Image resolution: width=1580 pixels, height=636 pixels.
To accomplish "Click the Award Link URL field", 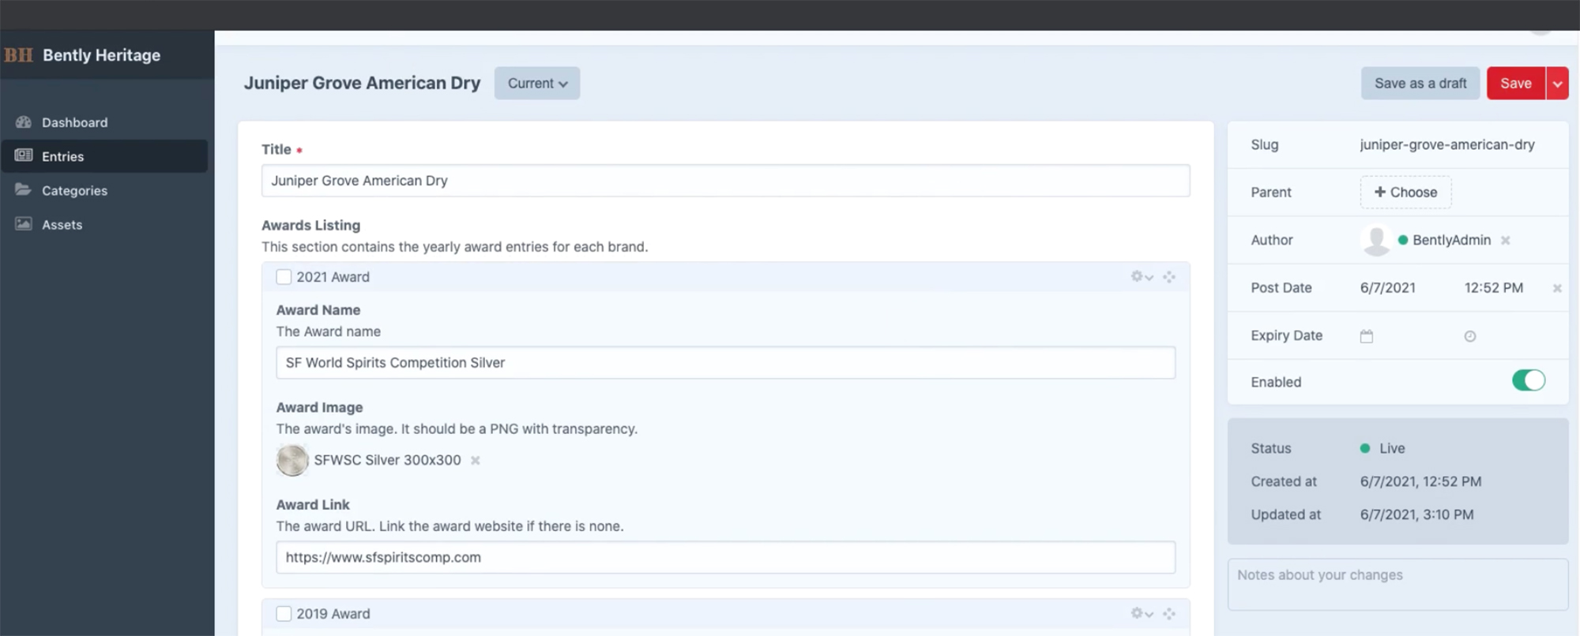I will click(x=725, y=558).
